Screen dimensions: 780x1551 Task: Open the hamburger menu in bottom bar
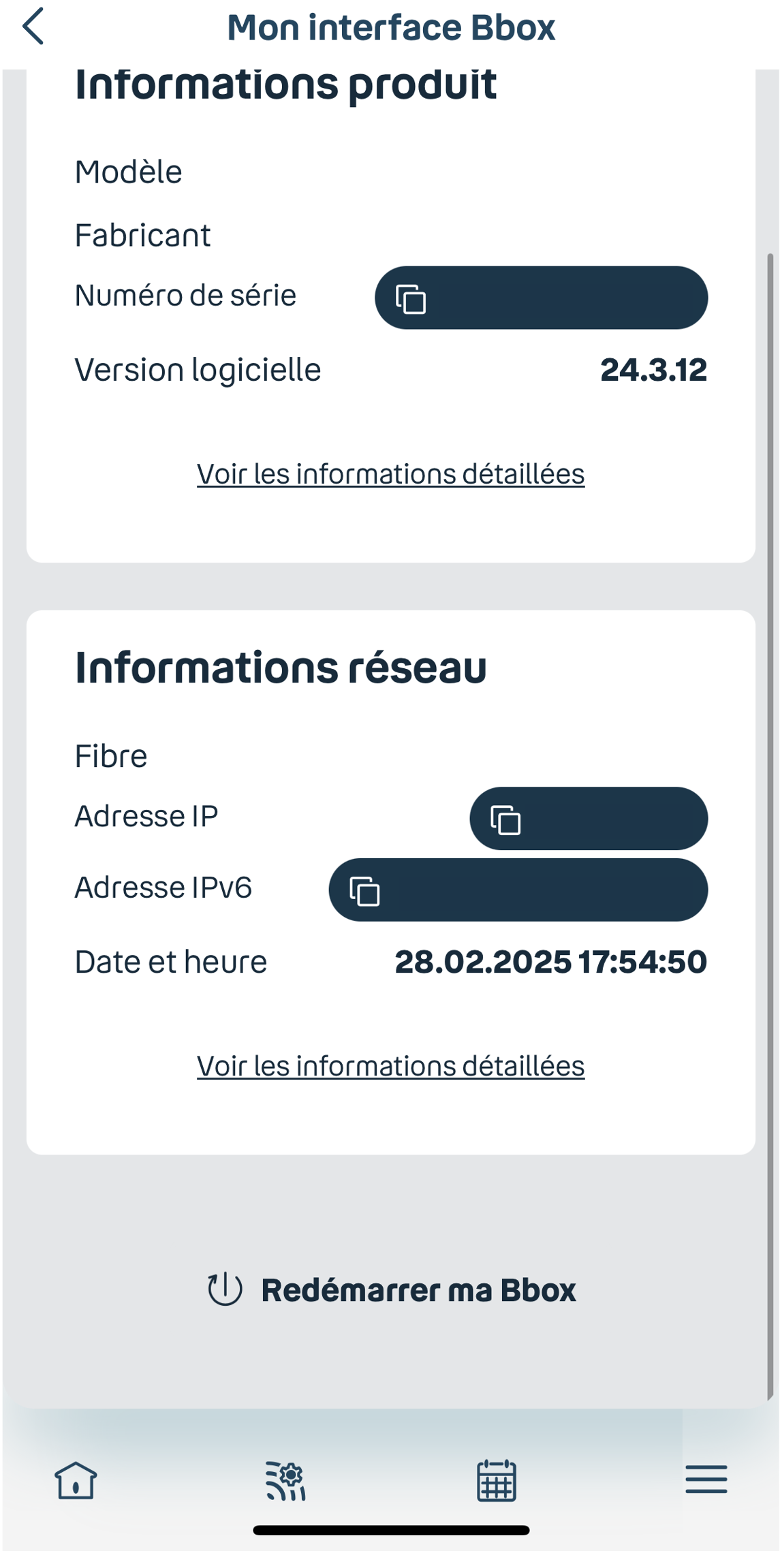pyautogui.click(x=706, y=1483)
